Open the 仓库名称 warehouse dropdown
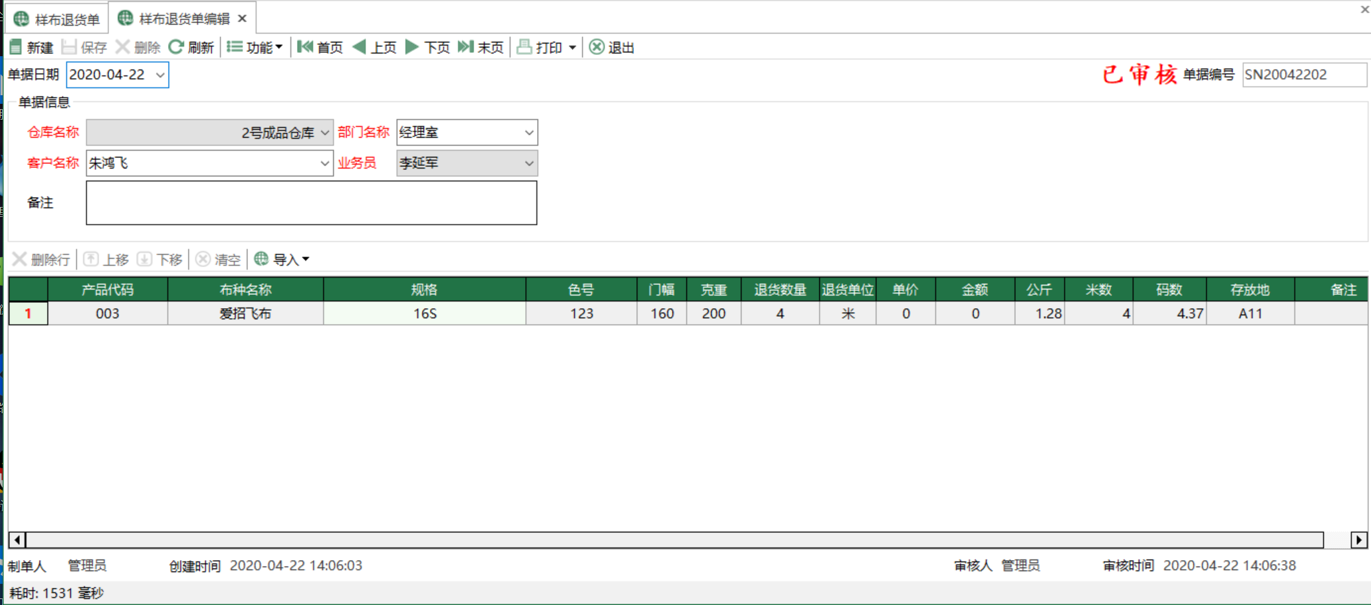Image resolution: width=1371 pixels, height=605 pixels. [325, 132]
